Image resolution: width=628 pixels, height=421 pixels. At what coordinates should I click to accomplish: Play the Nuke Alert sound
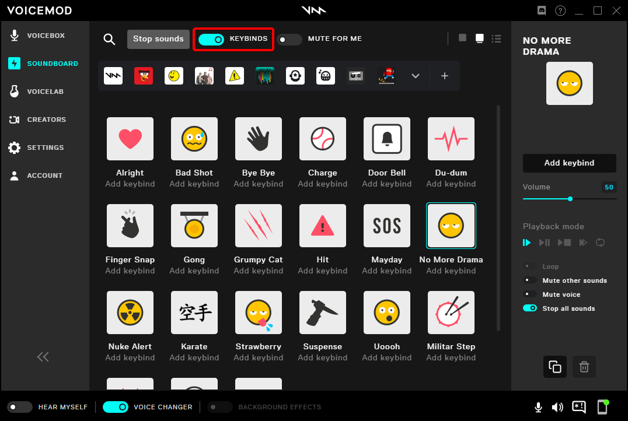point(130,313)
